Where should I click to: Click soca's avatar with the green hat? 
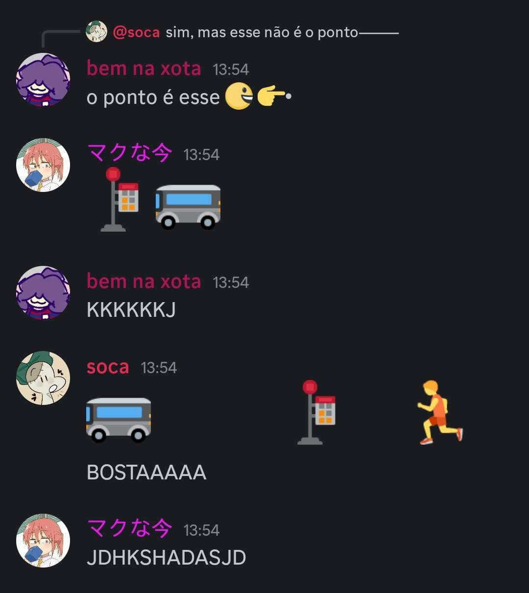point(43,378)
